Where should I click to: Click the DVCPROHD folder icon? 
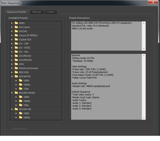[16, 60]
